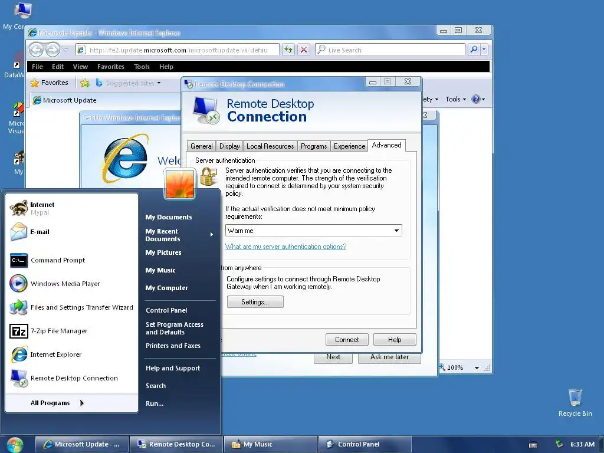The width and height of the screenshot is (604, 453).
Task: Expand All Programs in Start menu
Action: pyautogui.click(x=57, y=403)
